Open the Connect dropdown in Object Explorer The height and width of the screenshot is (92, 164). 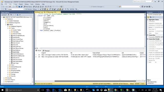[x=4, y=15]
